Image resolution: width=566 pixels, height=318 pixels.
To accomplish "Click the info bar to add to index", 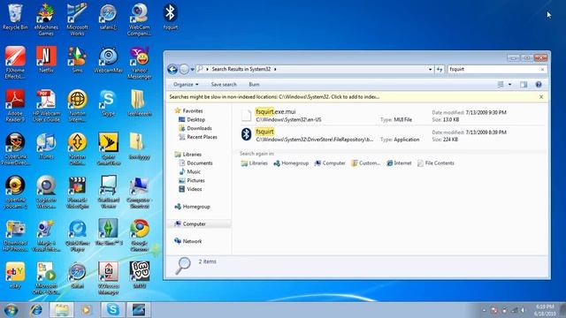I will [x=274, y=96].
